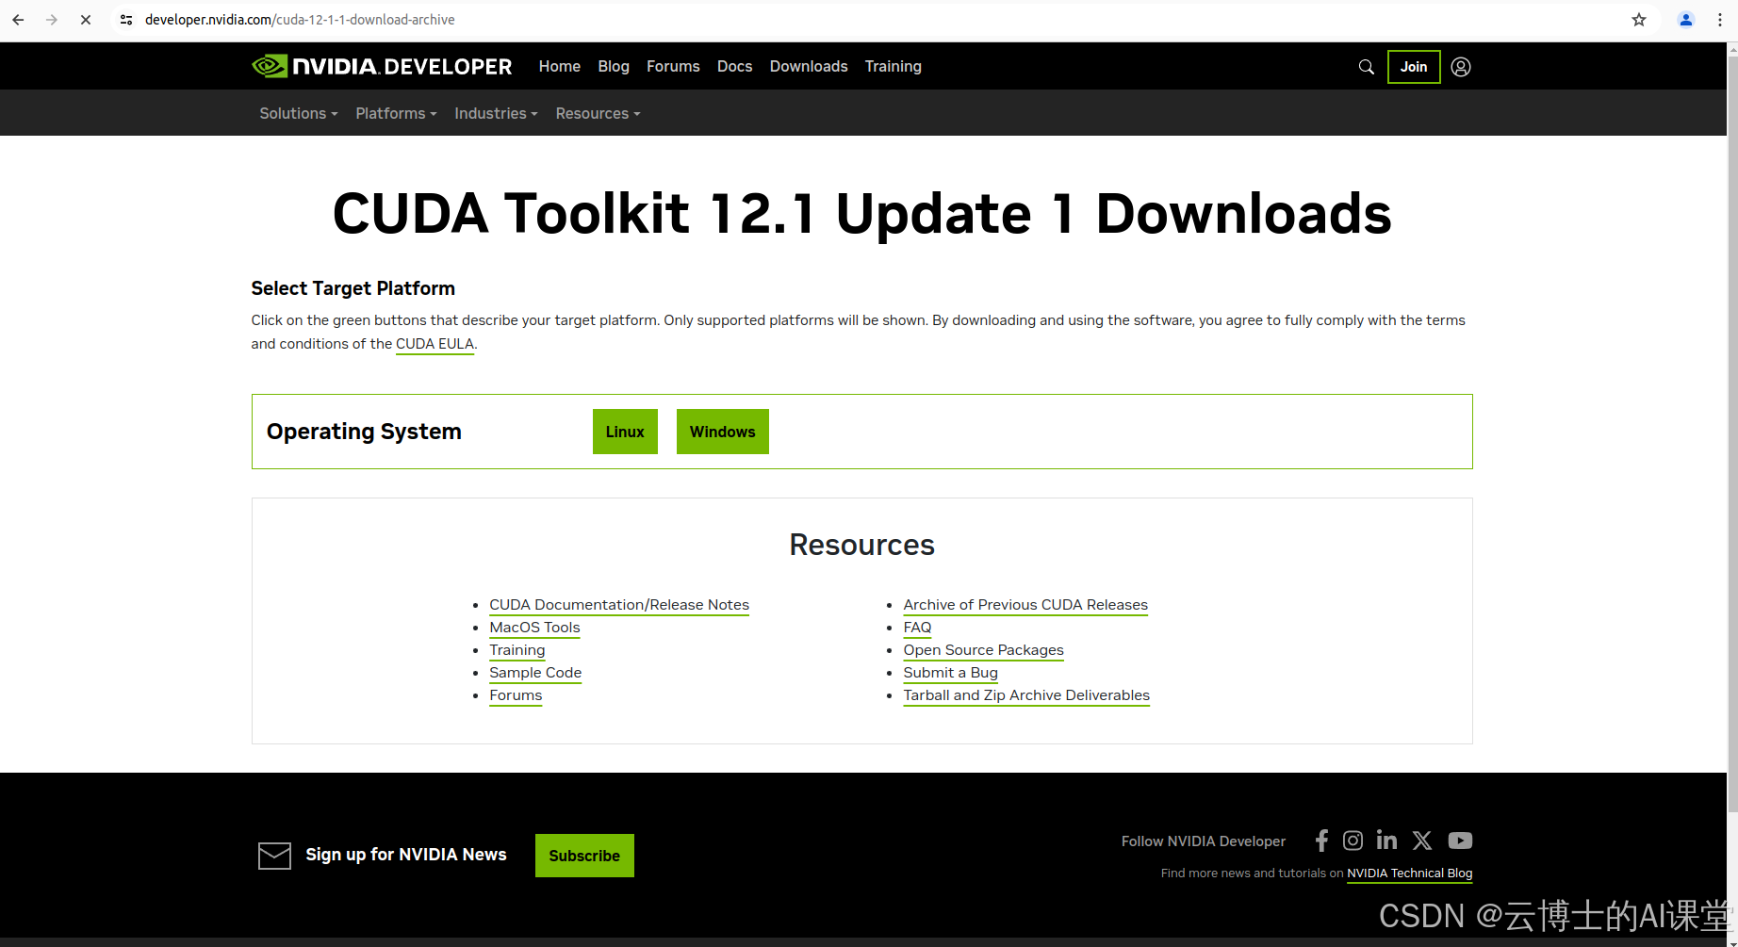Open Blog in the top navigation

pos(614,67)
